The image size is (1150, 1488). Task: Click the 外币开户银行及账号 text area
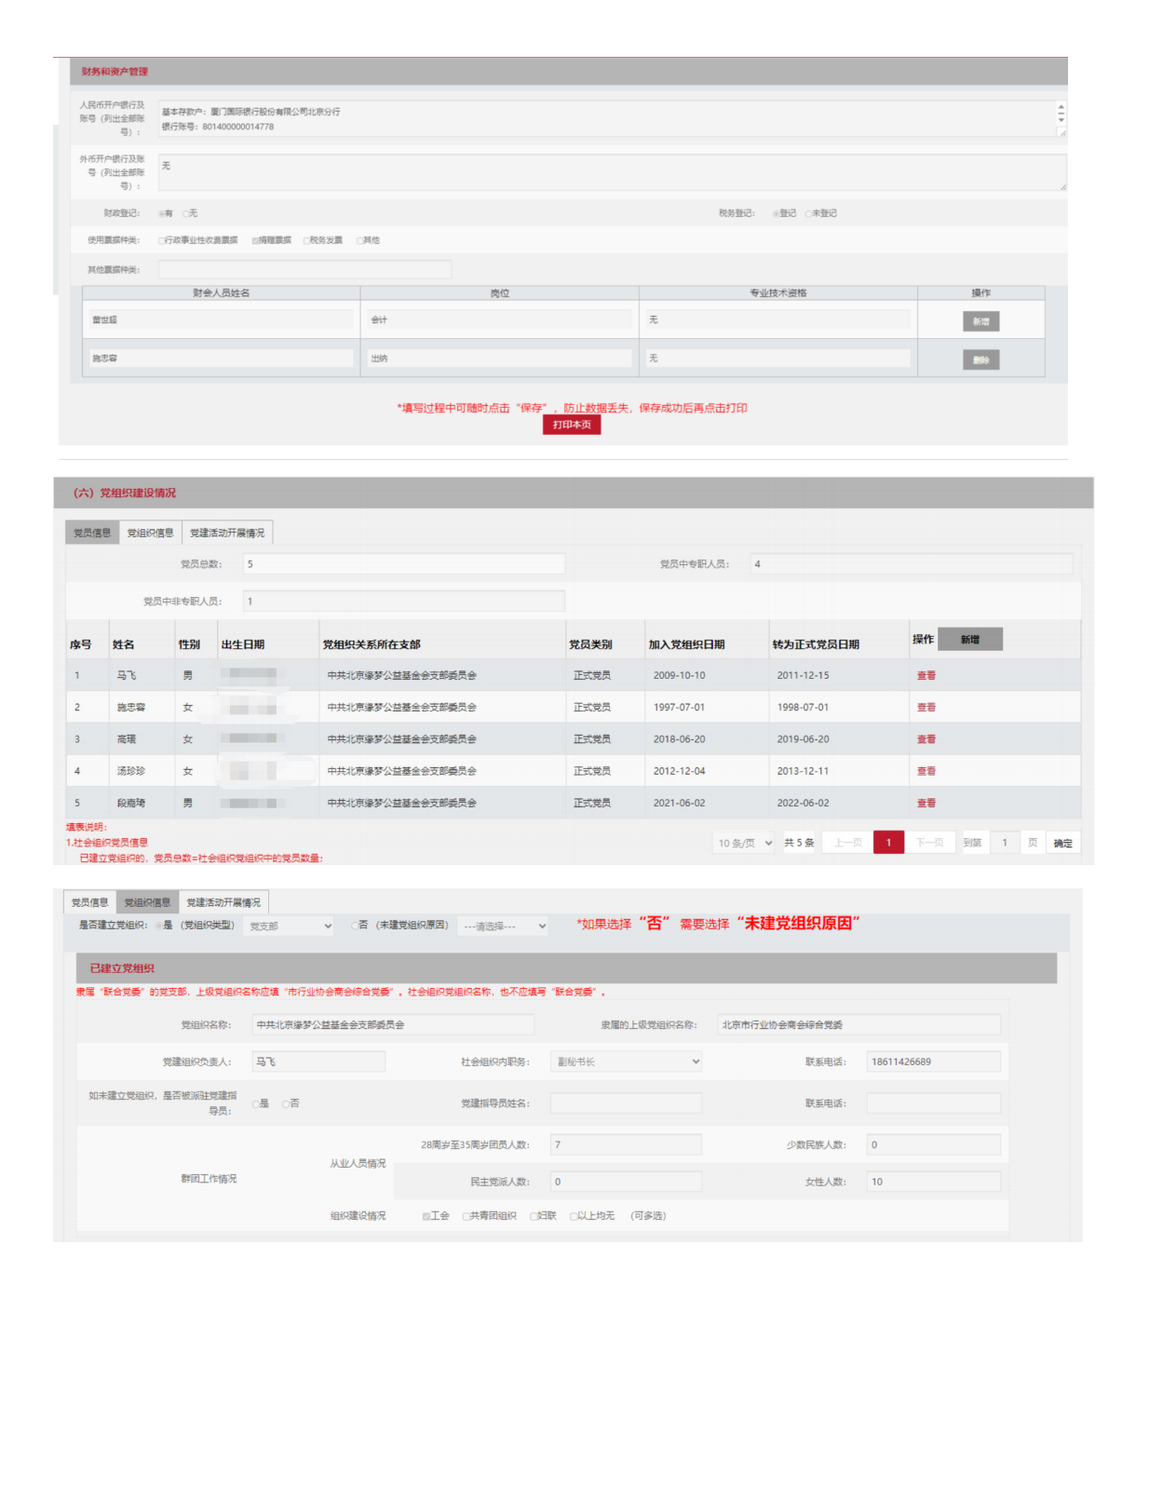click(612, 172)
